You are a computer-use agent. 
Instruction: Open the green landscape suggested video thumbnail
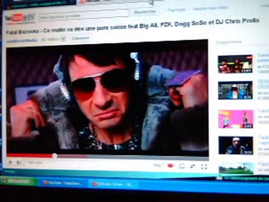pyautogui.click(x=236, y=168)
